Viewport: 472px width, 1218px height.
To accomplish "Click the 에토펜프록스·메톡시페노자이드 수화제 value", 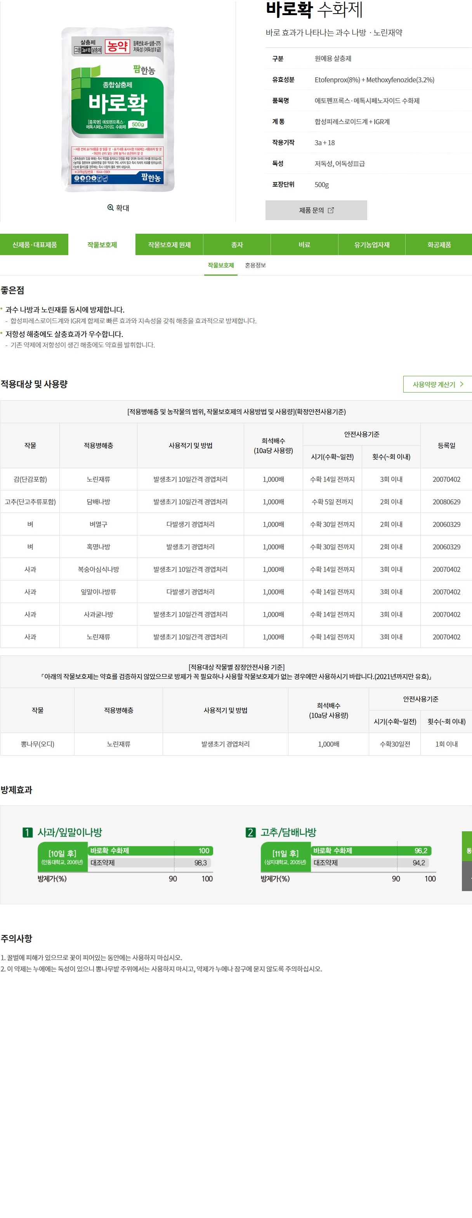I will coord(367,101).
